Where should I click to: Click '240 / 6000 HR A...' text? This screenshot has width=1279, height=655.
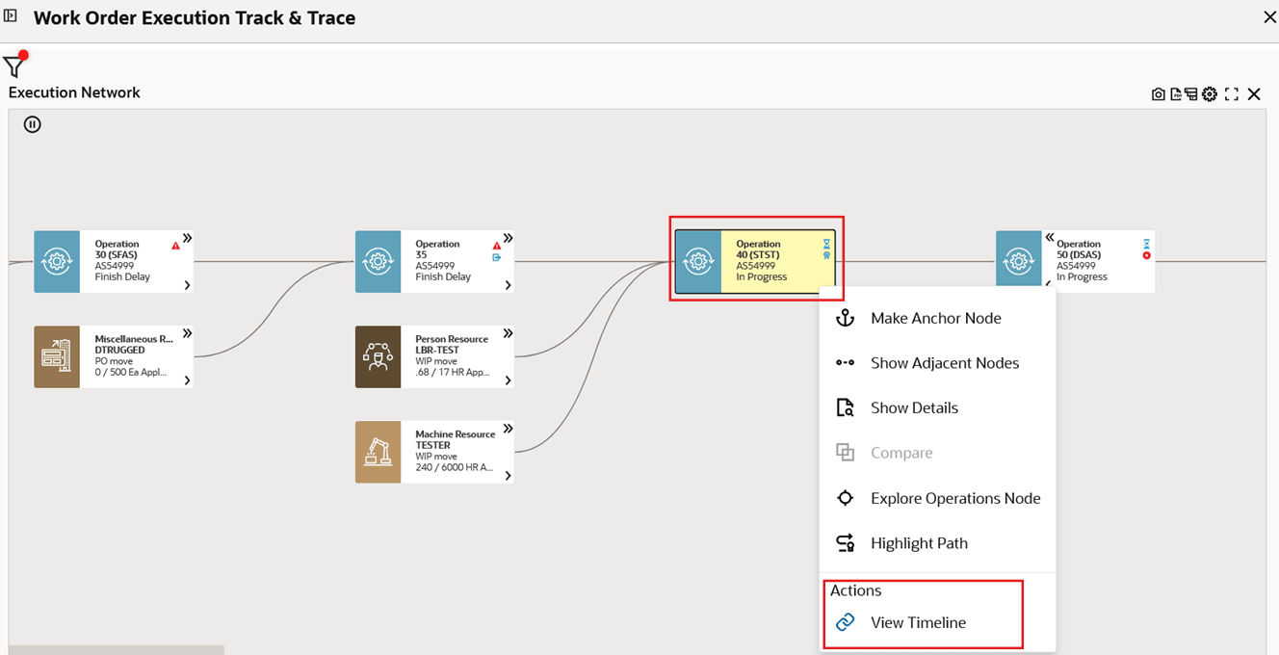click(455, 467)
